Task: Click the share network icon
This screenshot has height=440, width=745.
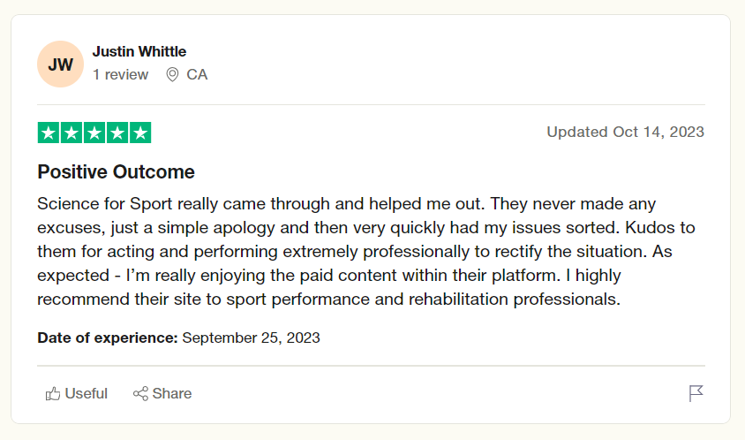Action: point(140,393)
